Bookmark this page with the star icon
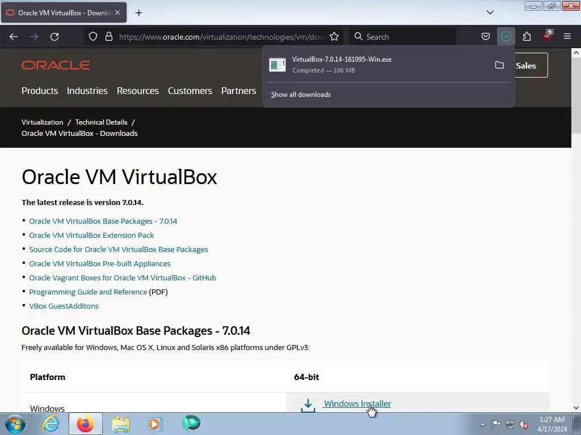Viewport: 581px width, 435px height. 334,37
